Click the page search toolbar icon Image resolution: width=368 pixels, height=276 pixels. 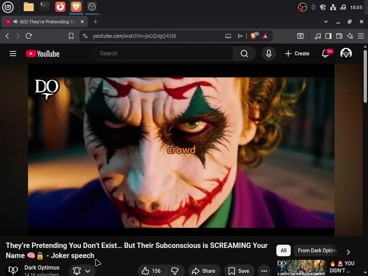(301, 36)
